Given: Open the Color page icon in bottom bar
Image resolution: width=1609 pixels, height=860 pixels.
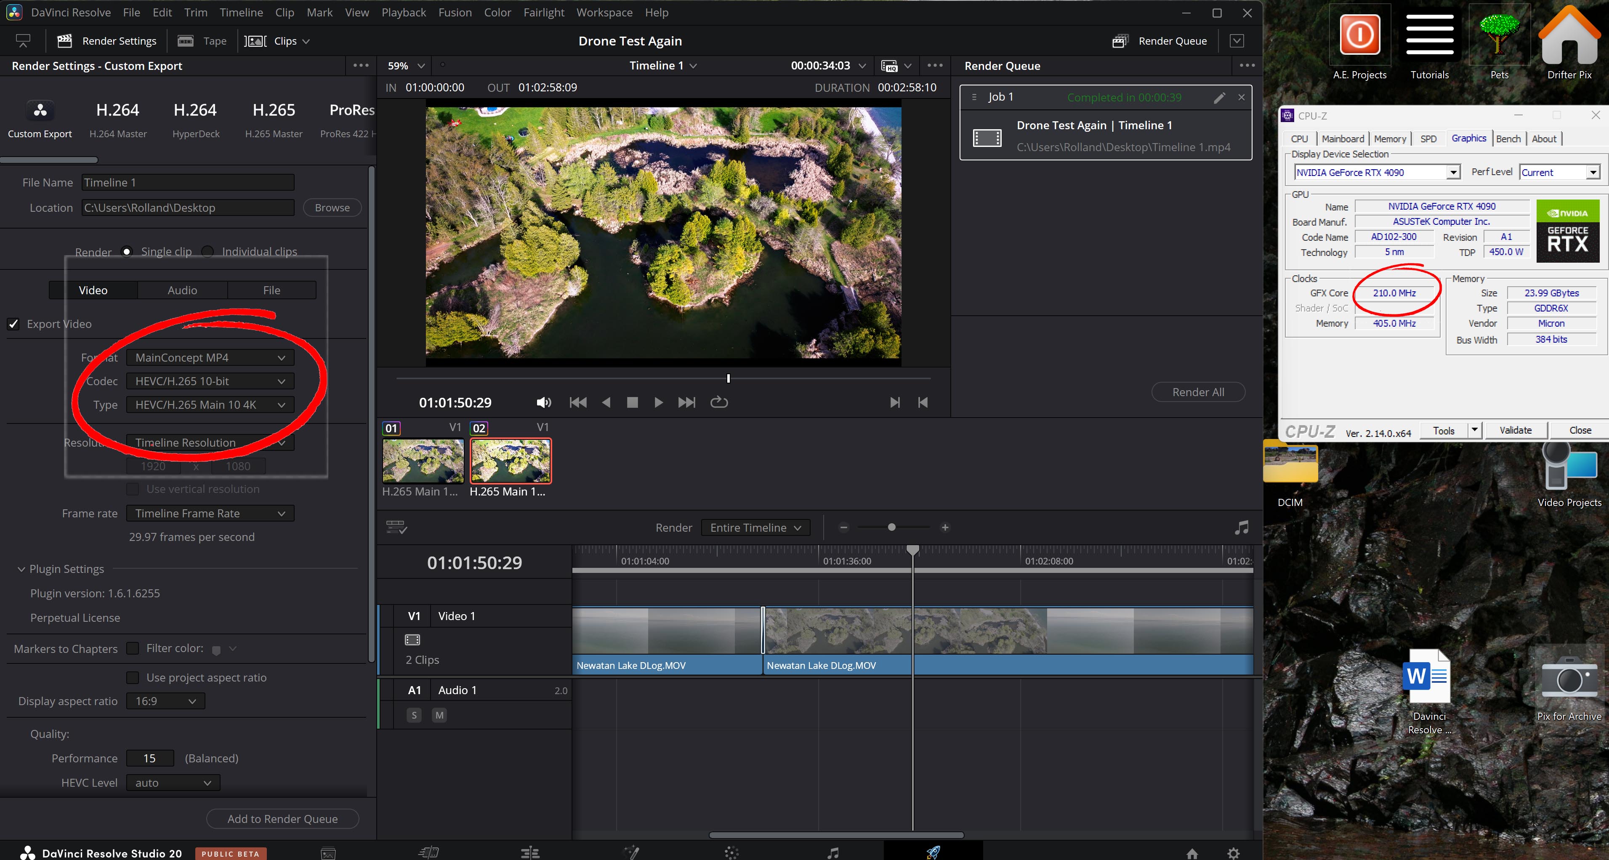Looking at the screenshot, I should coord(731,852).
